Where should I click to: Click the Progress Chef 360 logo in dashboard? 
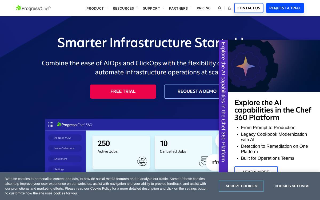point(75,125)
